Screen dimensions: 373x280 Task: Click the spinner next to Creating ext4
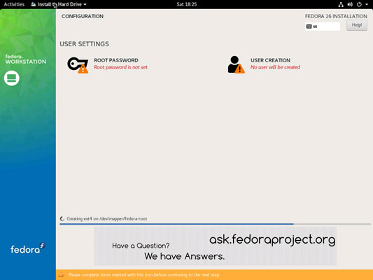(x=62, y=218)
